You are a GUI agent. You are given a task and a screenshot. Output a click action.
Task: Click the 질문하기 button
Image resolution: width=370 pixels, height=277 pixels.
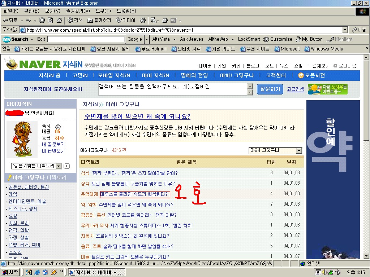[270, 89]
